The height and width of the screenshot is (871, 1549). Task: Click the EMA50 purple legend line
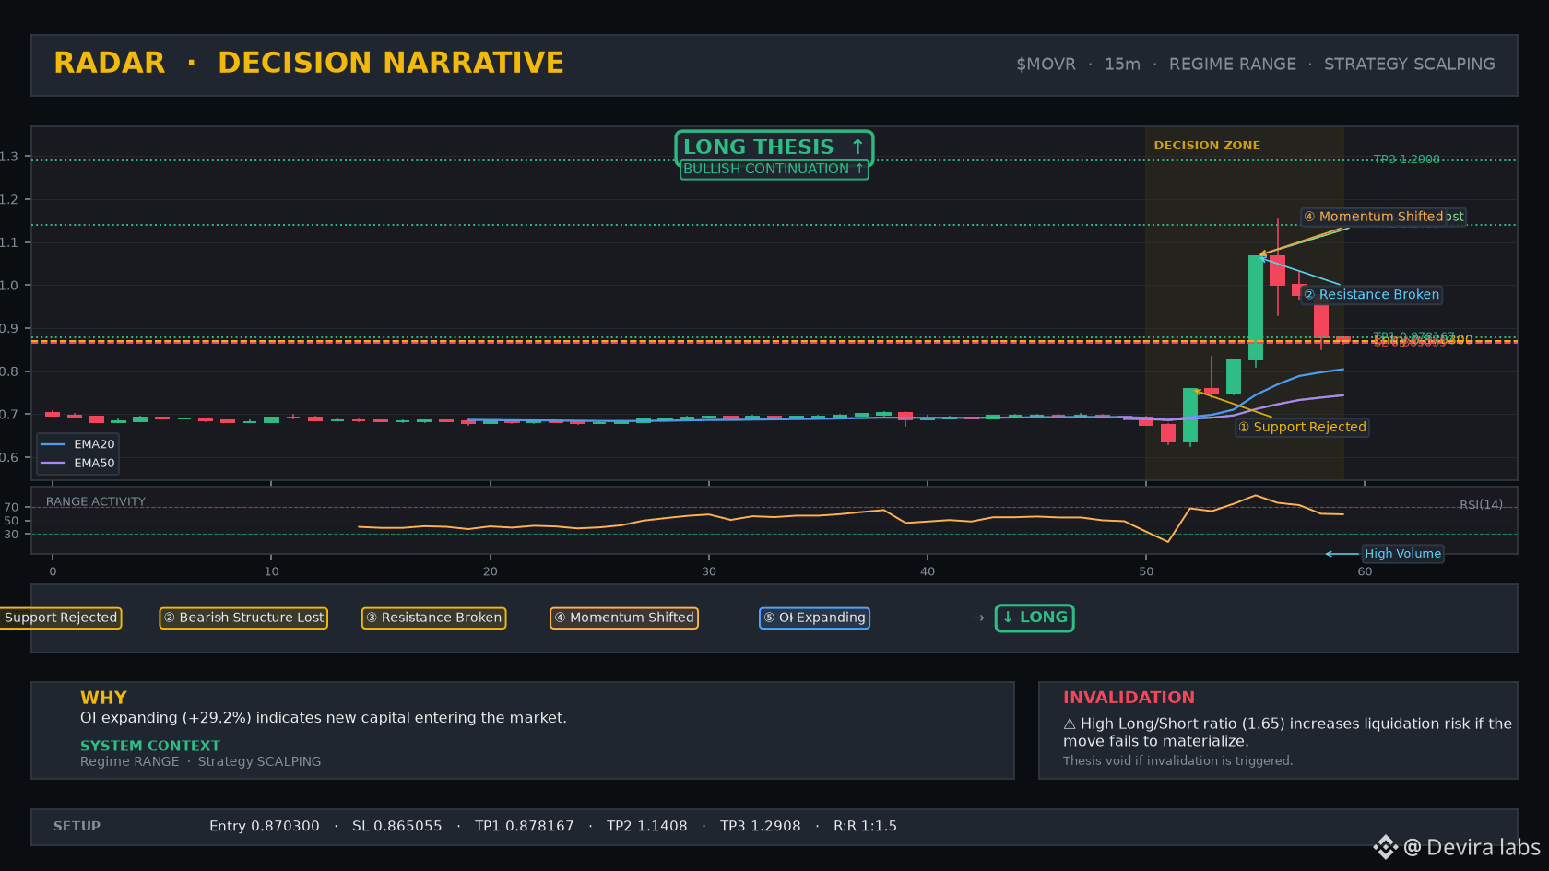53,463
